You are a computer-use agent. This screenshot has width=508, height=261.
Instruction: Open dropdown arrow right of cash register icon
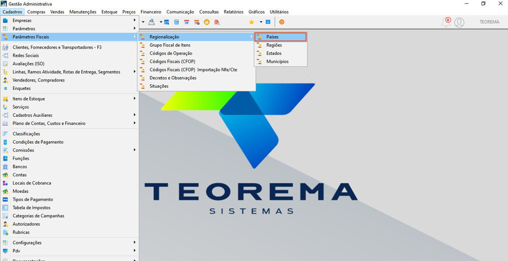point(161,22)
